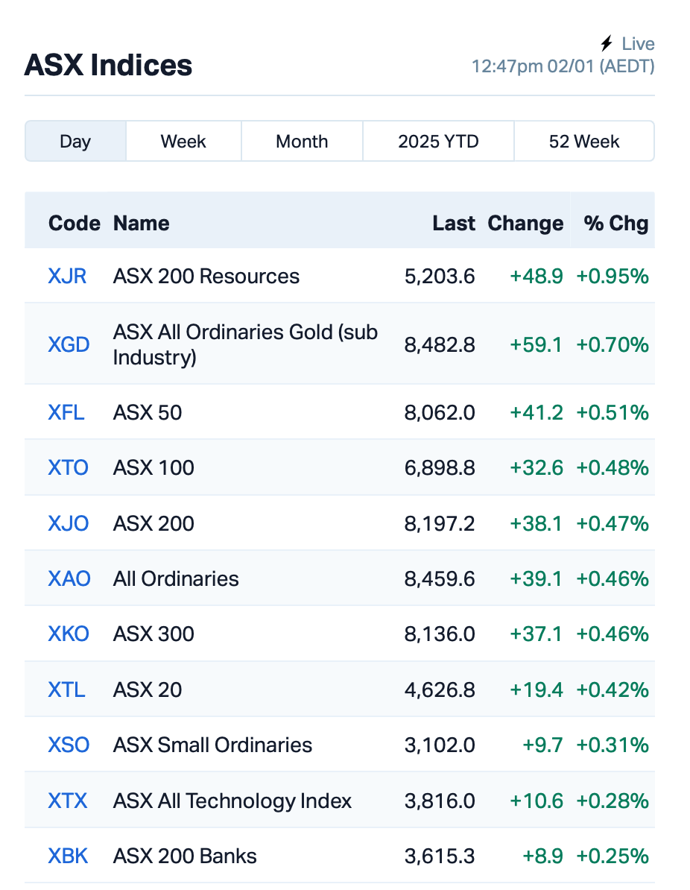Open the XJO index link
This screenshot has width=690, height=890.
68,523
